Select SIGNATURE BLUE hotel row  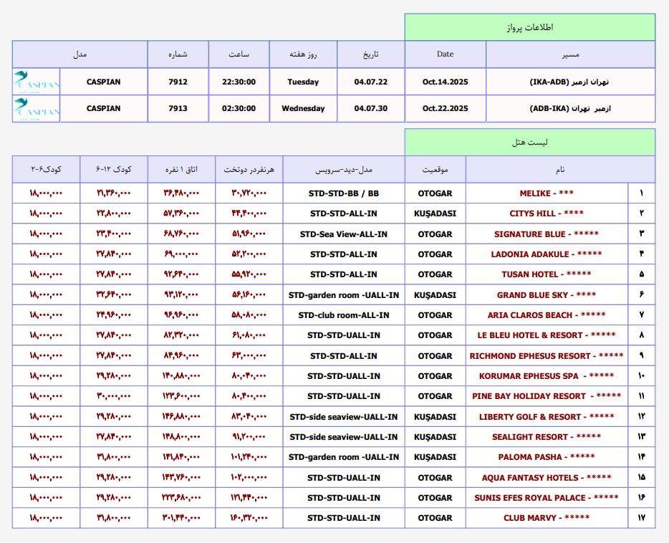[547, 234]
